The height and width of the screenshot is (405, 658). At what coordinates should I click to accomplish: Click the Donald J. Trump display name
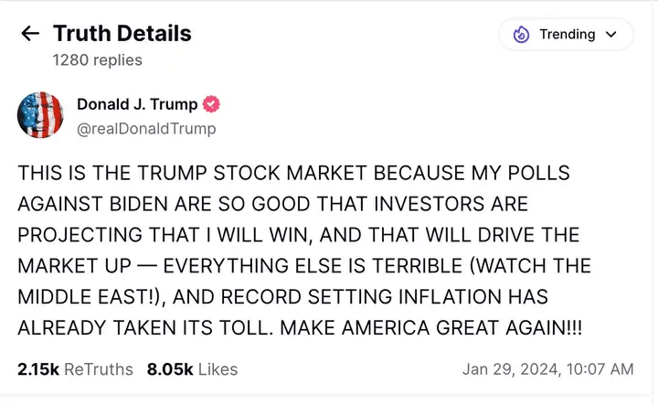click(x=136, y=104)
